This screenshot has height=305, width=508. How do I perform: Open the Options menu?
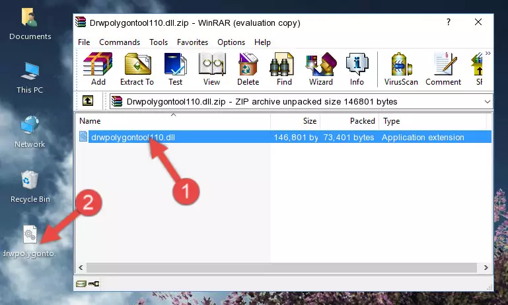pos(231,42)
